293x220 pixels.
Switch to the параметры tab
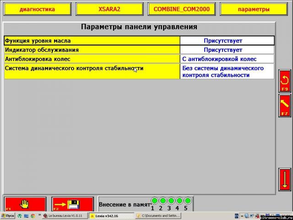point(254,9)
